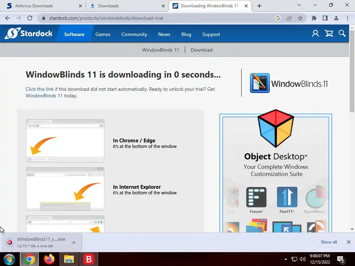Open the tab search dropdown arrow
Image resolution: width=355 pixels, height=266 pixels.
tap(299, 5)
